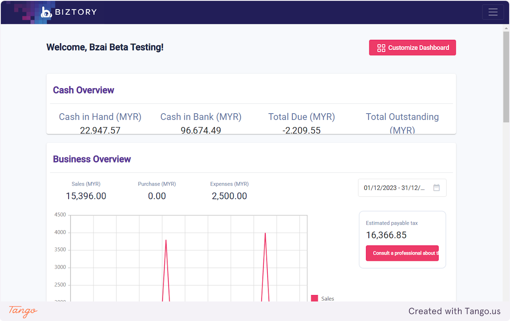
Task: Click the Biztory logo
Action: coord(69,12)
